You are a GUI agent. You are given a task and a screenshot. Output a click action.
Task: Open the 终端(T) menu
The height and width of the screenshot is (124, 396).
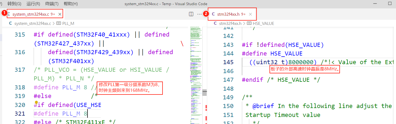click(x=52, y=4)
